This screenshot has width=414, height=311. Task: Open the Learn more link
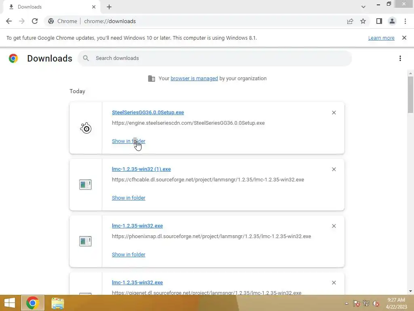(x=381, y=38)
